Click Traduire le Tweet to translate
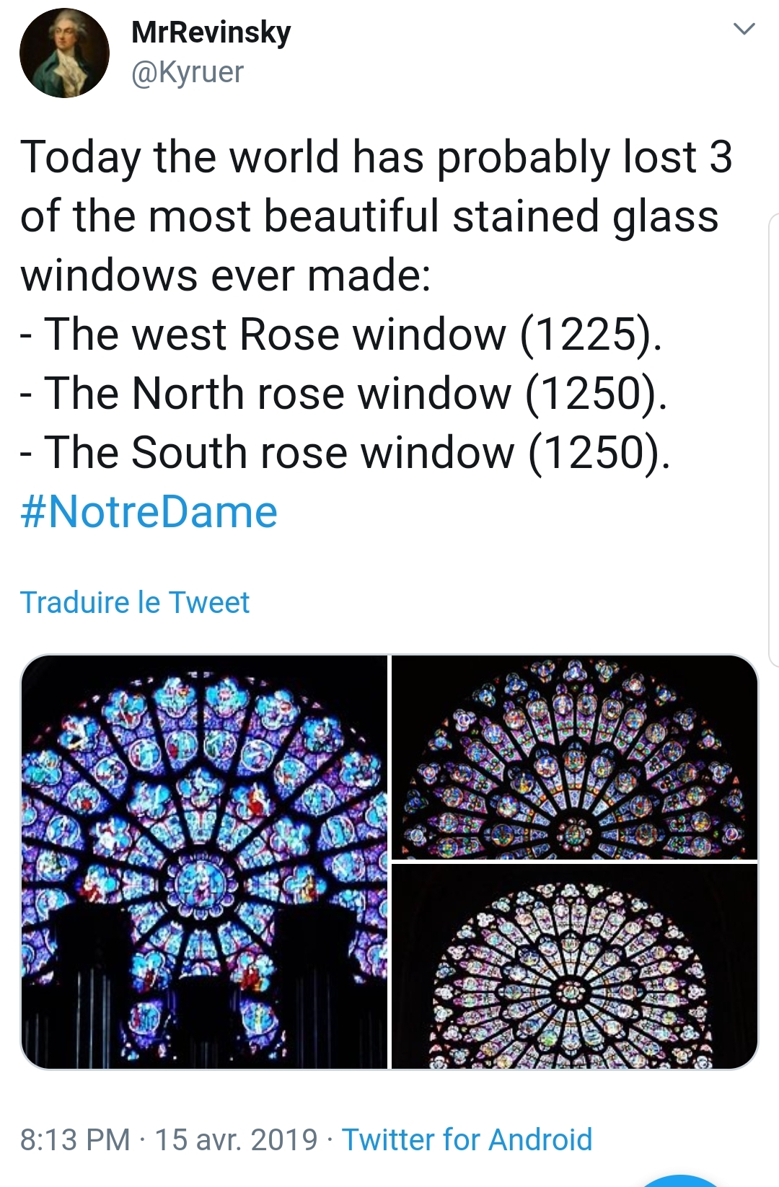The image size is (779, 1187). 135,602
